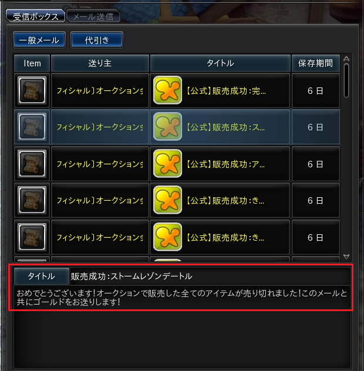
Task: Switch to the 受信ボックス tab
Action: [x=35, y=16]
